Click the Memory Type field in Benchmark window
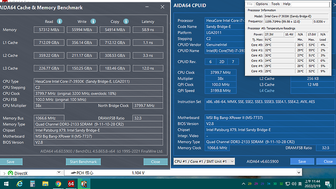336x189 pixels. click(x=98, y=124)
